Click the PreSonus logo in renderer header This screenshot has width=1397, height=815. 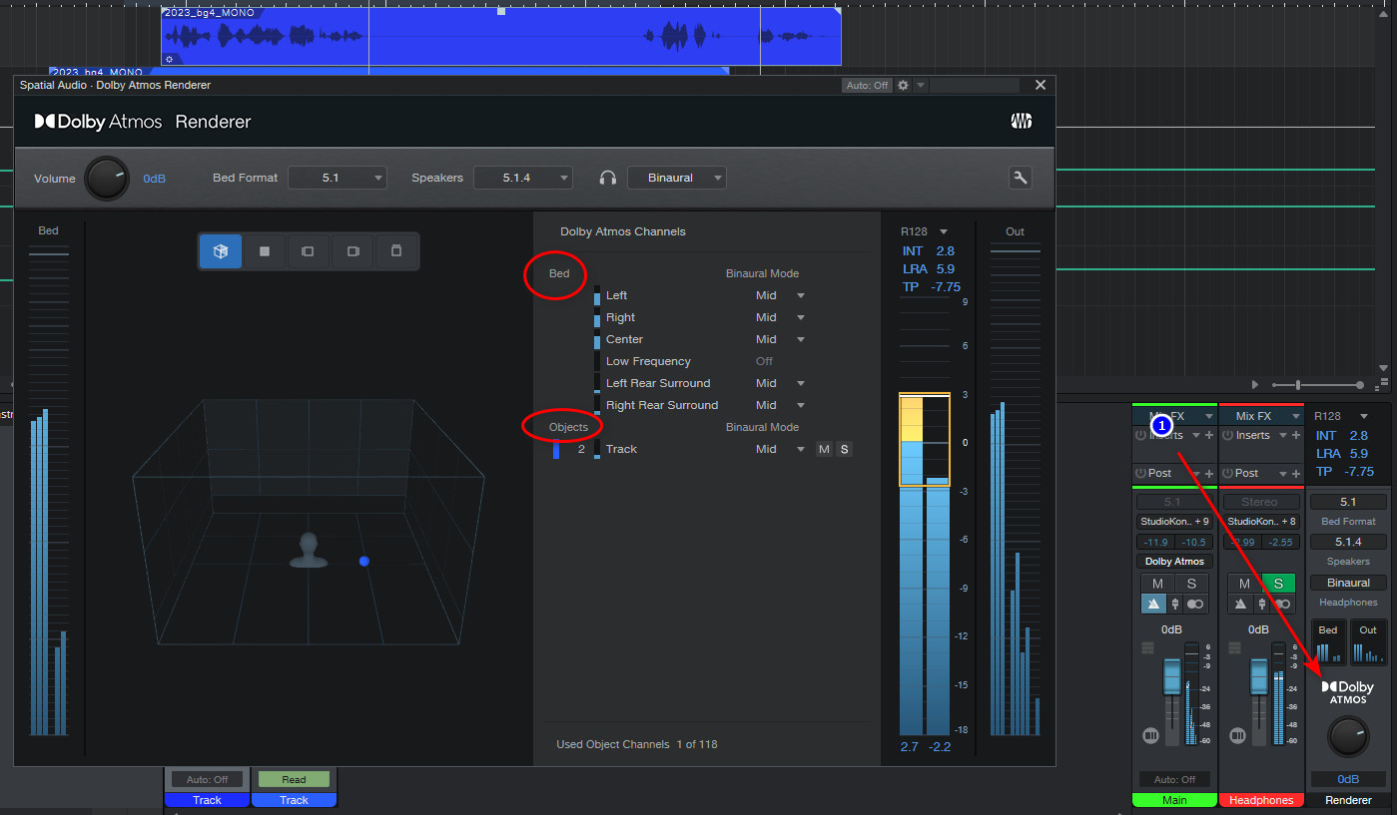coord(1021,122)
